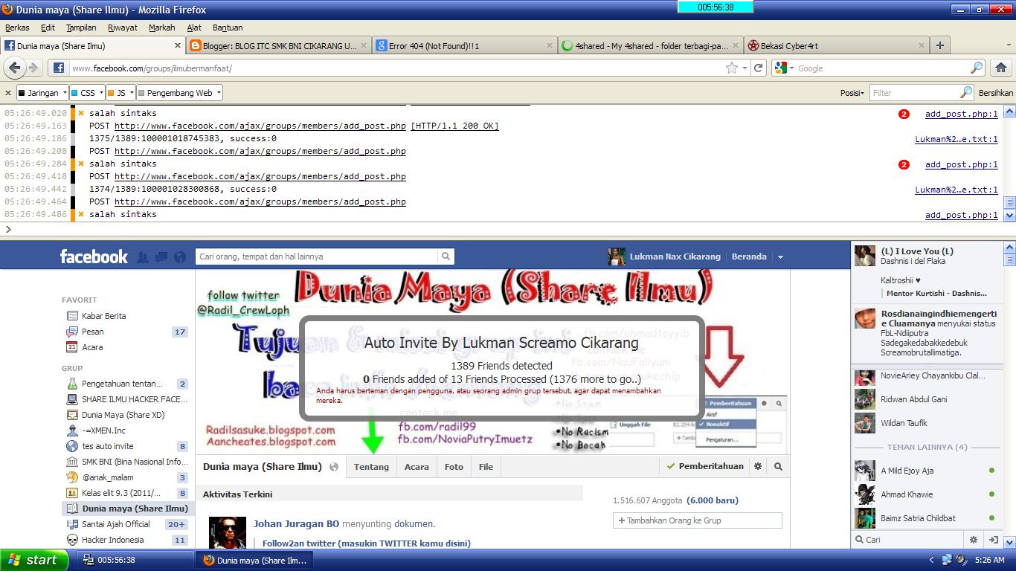The image size is (1016, 571).
Task: Go back with the Firefox back arrow
Action: tap(15, 68)
